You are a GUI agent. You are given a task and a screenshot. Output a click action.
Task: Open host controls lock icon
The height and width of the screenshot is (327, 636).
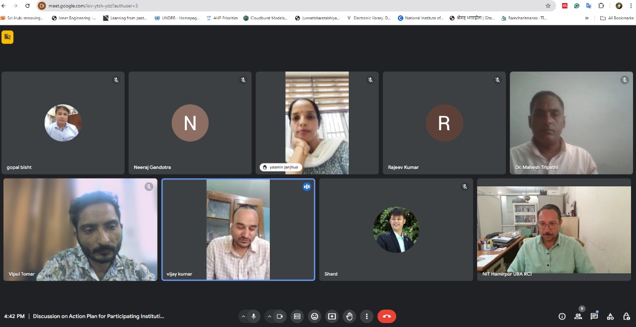627,317
